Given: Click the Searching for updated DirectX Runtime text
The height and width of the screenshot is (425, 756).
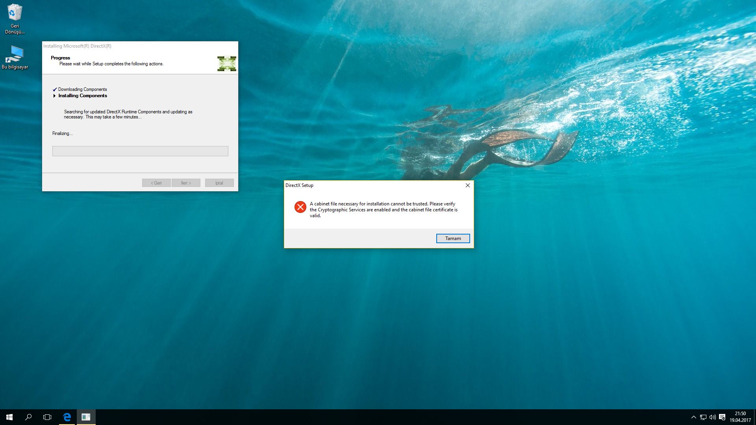Looking at the screenshot, I should [x=128, y=115].
